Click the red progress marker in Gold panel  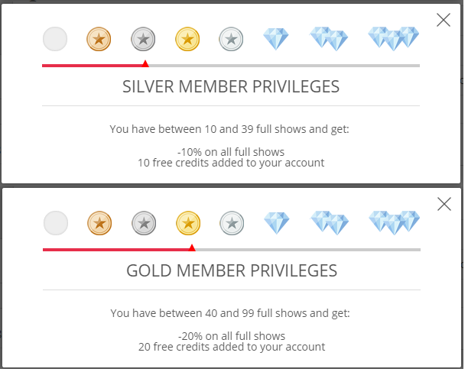[x=192, y=247]
